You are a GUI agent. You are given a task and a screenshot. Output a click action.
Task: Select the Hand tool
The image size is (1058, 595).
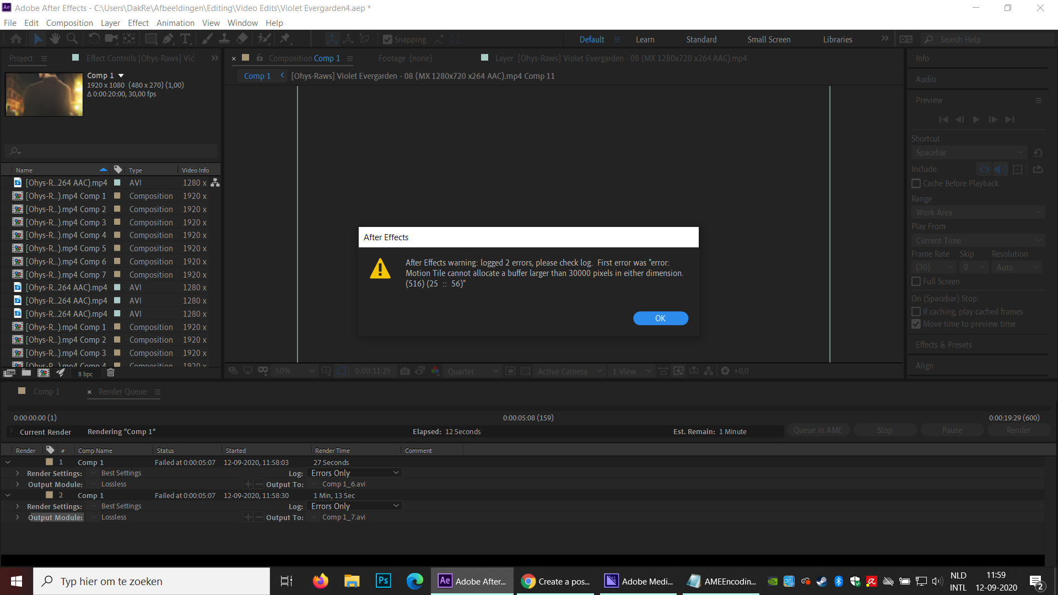click(x=55, y=39)
